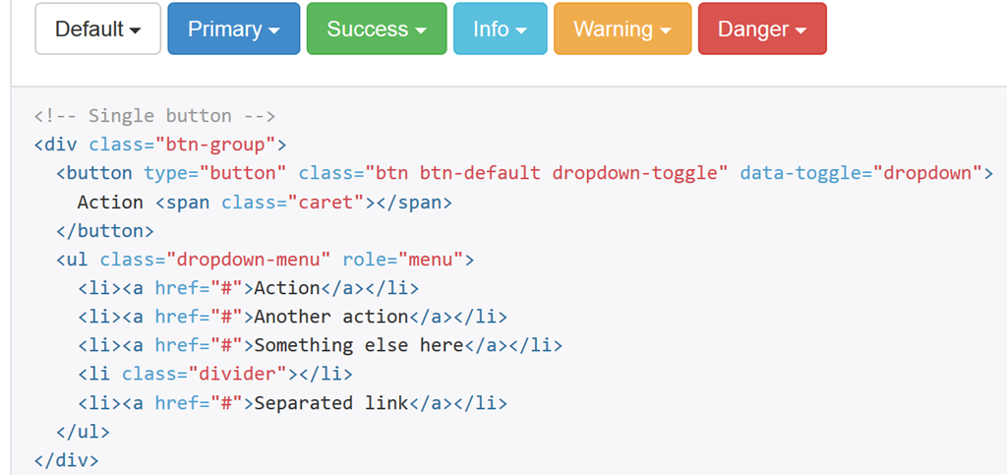This screenshot has width=1007, height=475.
Task: Expand the green Success dropdown
Action: pos(377,29)
